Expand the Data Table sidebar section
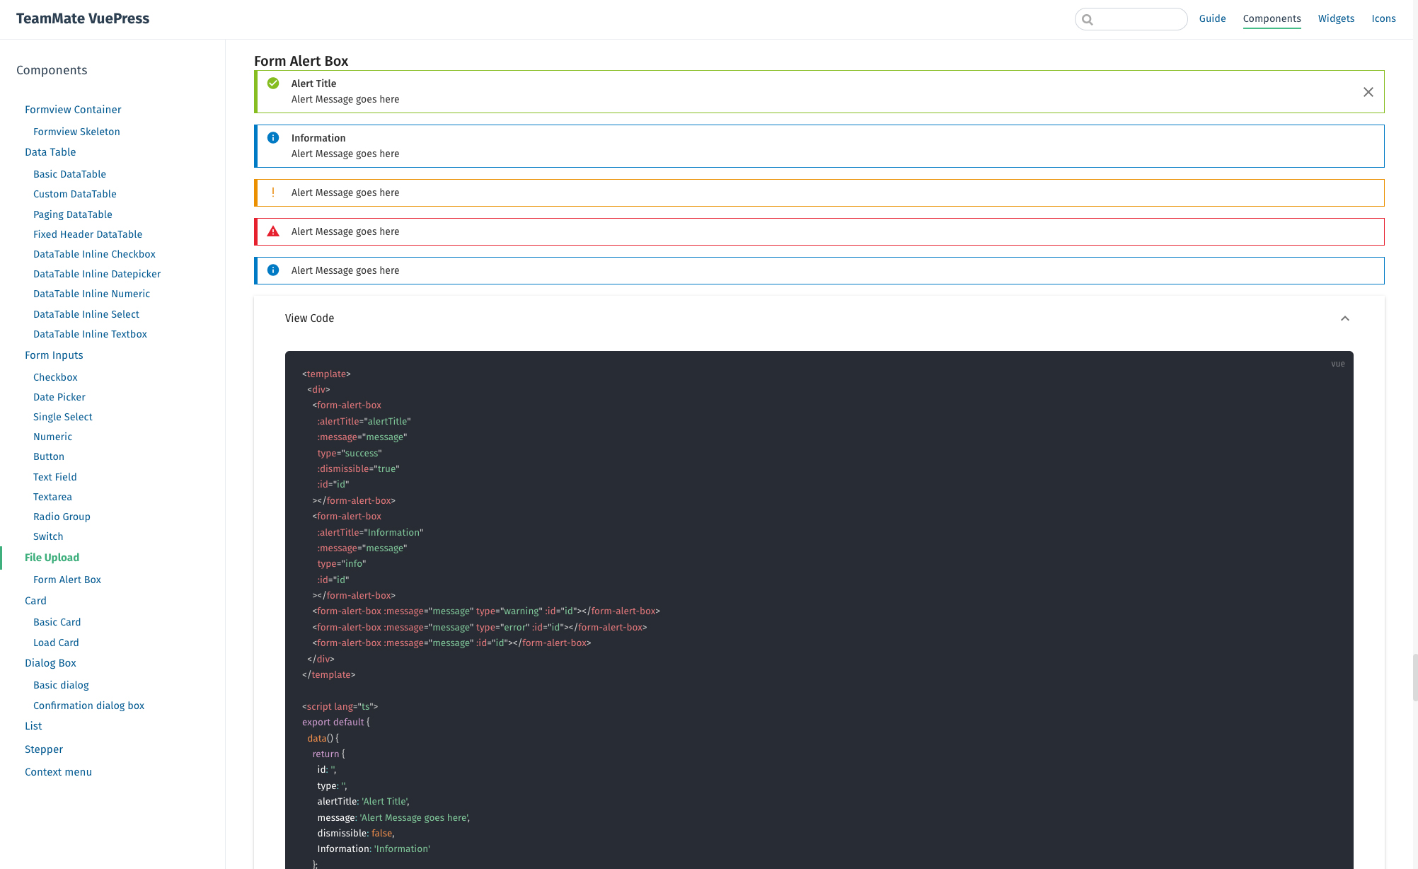The height and width of the screenshot is (869, 1418). (x=50, y=152)
